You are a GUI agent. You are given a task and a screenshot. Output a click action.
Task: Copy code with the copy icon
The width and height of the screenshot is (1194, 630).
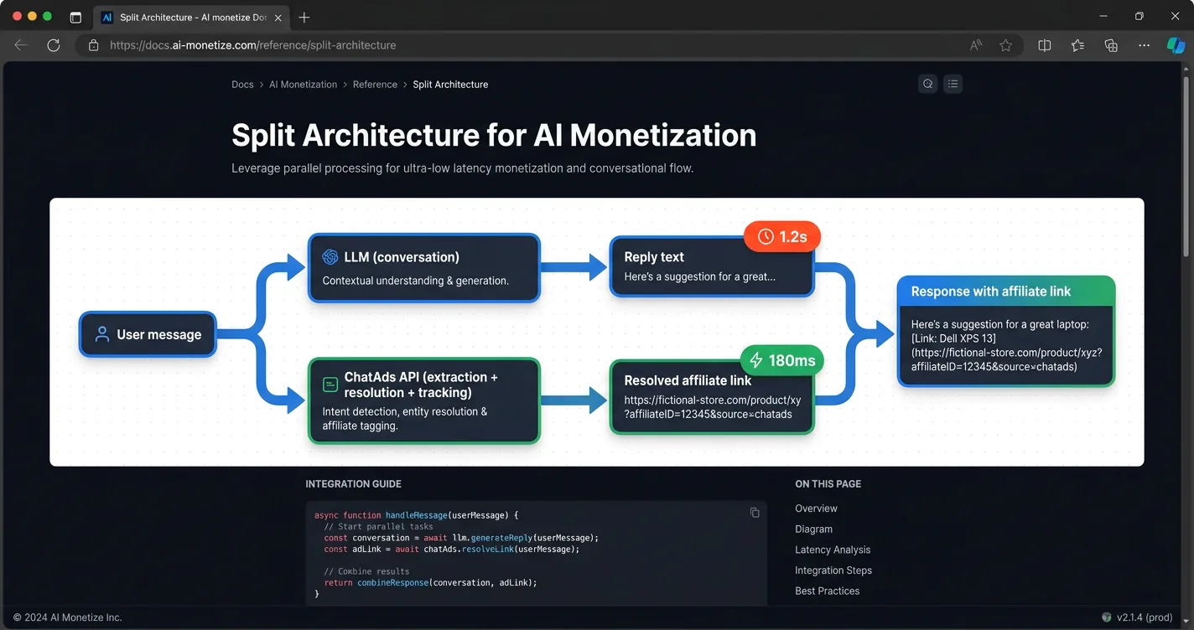tap(755, 513)
